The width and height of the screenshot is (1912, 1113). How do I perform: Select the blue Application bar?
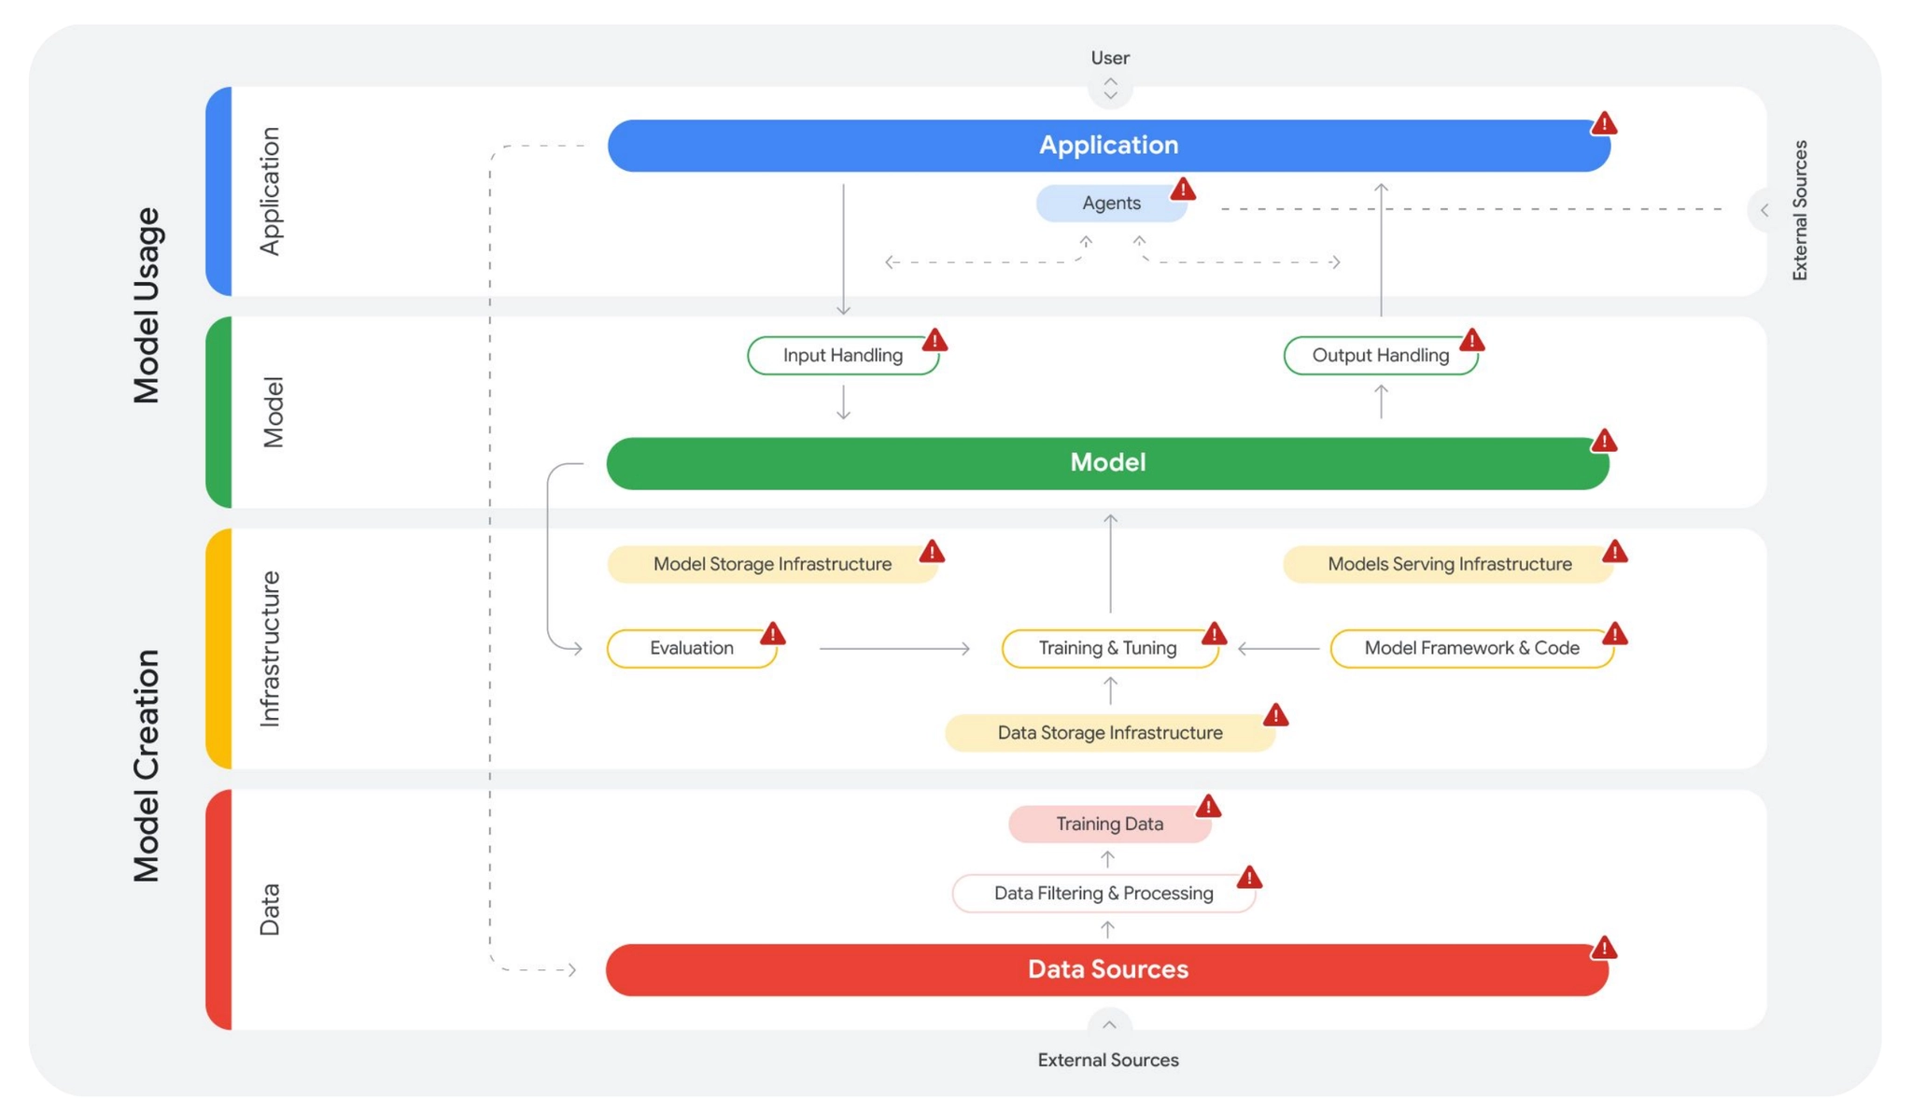coord(1109,146)
